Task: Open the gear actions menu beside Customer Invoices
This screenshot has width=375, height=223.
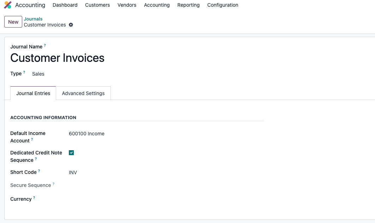Action: tap(71, 25)
